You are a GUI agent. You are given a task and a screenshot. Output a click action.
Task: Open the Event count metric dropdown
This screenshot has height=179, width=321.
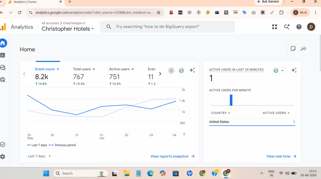point(47,69)
